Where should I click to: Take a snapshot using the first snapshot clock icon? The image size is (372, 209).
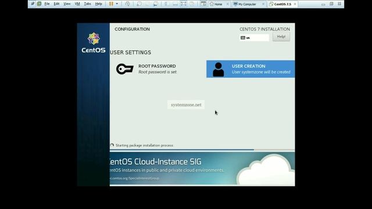click(139, 4)
